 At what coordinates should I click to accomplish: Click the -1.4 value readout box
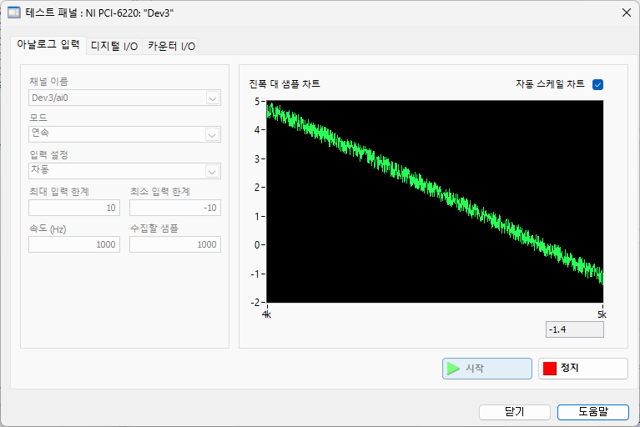point(575,329)
